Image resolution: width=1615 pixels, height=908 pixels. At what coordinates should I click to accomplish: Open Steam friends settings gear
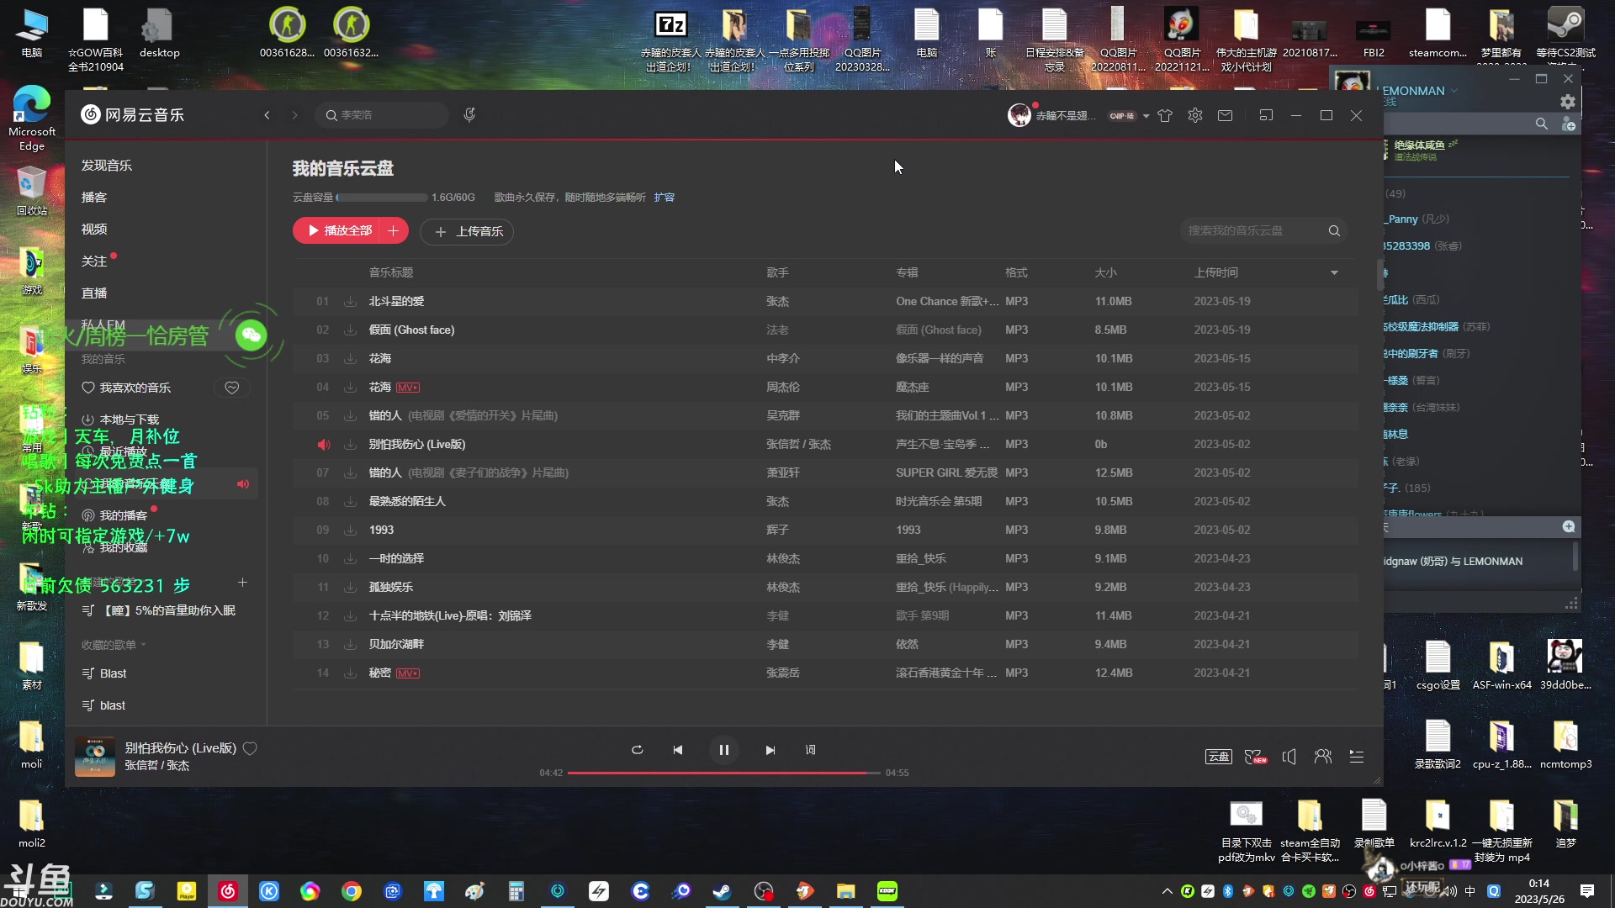coord(1568,102)
